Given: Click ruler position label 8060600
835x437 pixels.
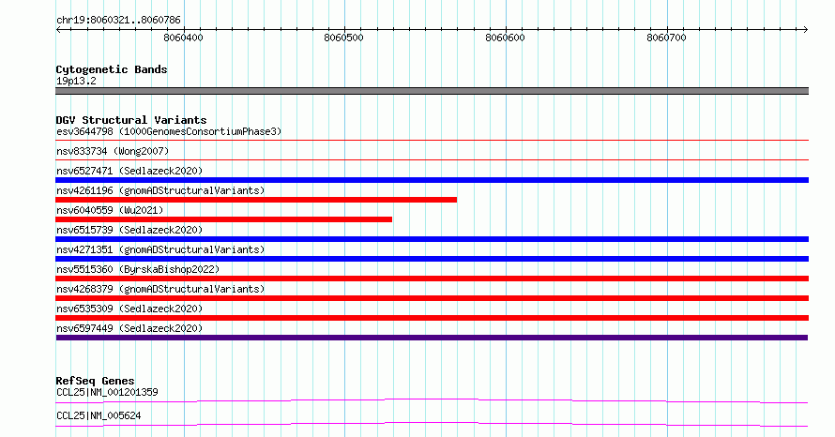Looking at the screenshot, I should pos(505,38).
